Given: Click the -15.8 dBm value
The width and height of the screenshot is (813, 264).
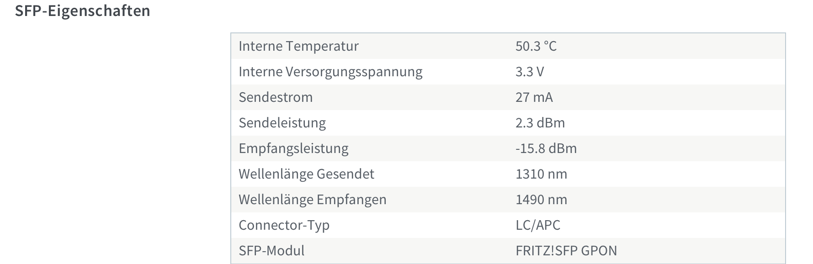Looking at the screenshot, I should tap(546, 148).
